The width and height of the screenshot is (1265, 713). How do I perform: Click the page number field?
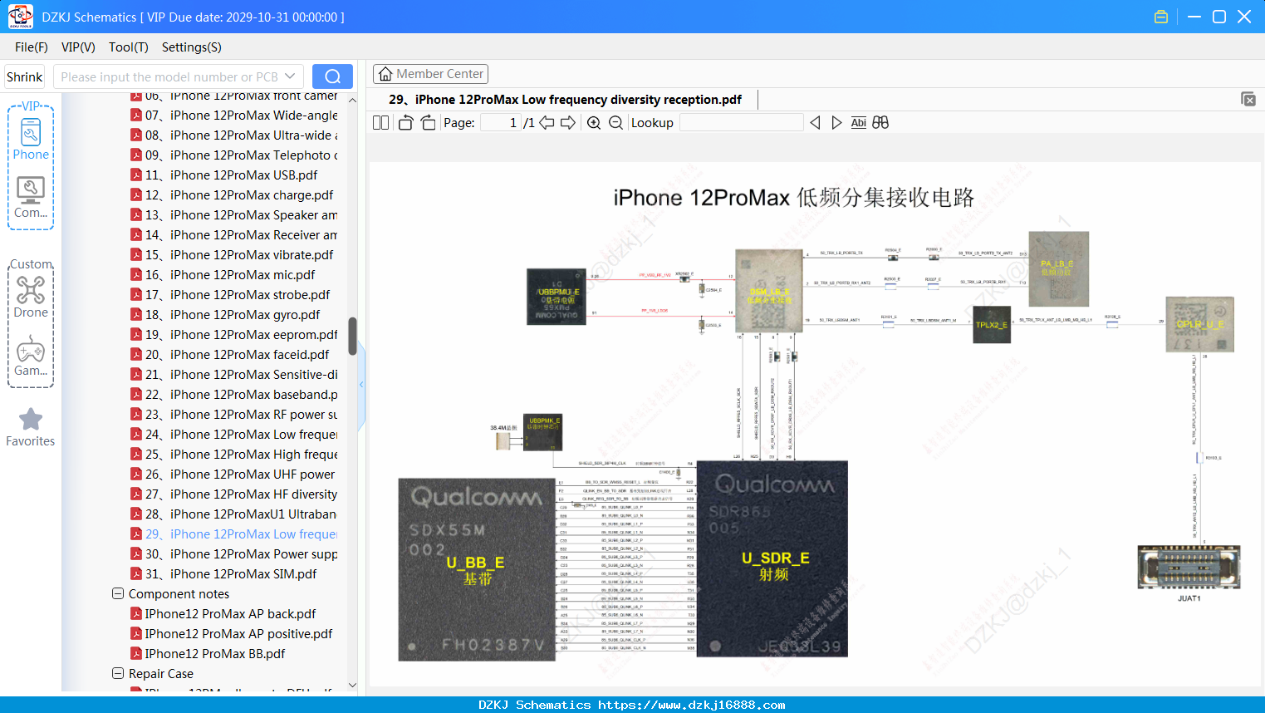[501, 123]
